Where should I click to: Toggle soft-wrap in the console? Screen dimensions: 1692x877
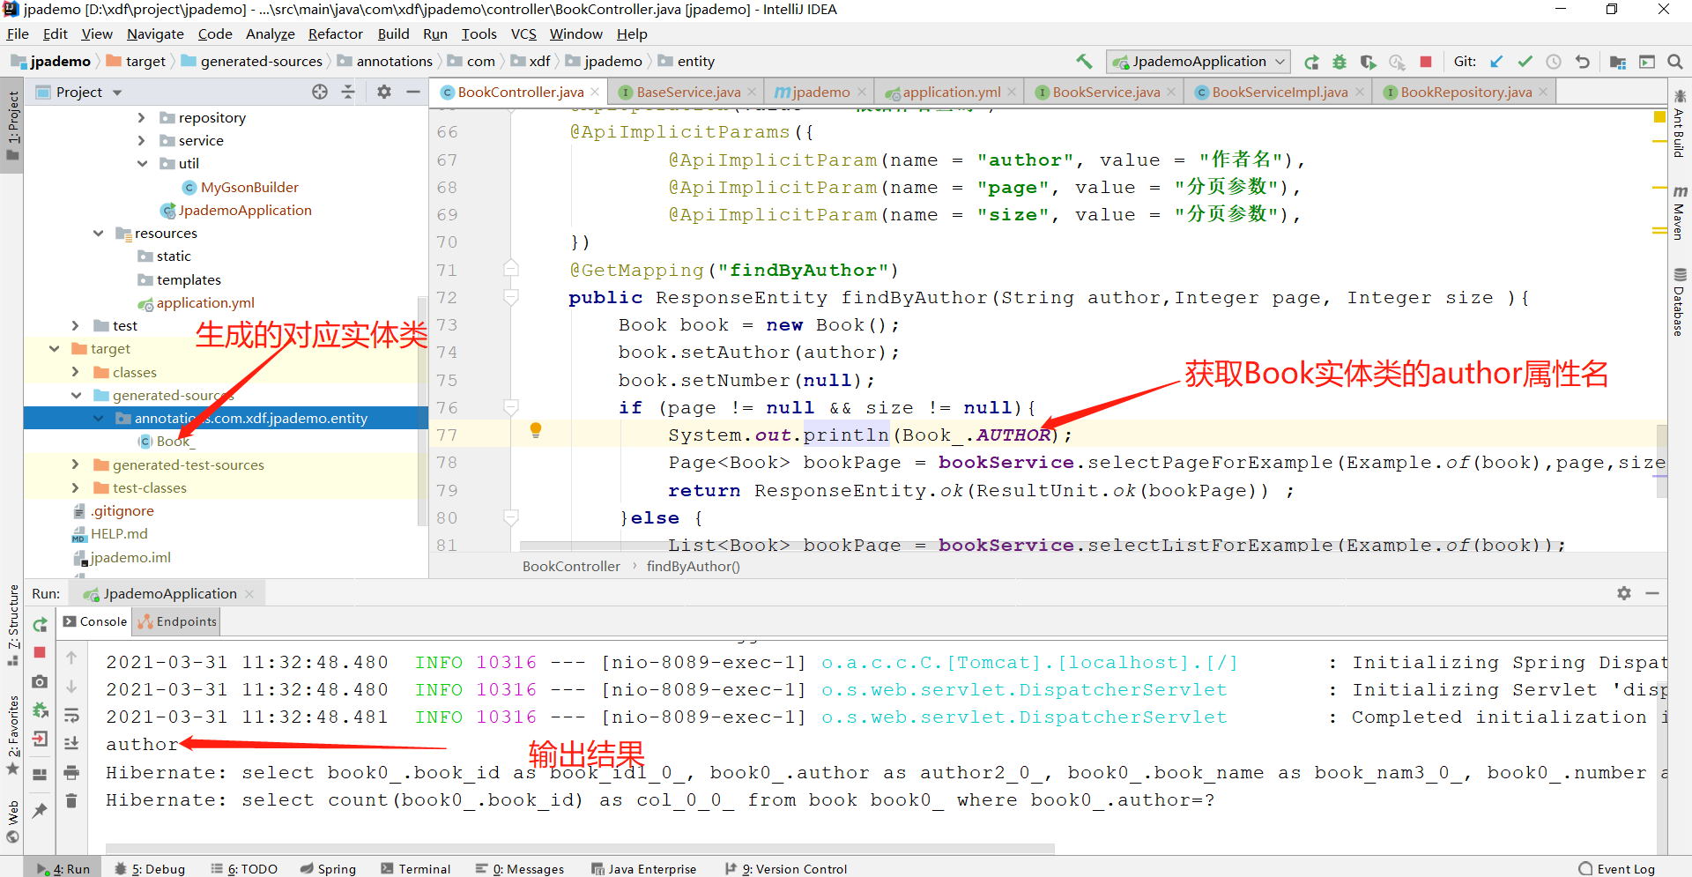pos(71,715)
